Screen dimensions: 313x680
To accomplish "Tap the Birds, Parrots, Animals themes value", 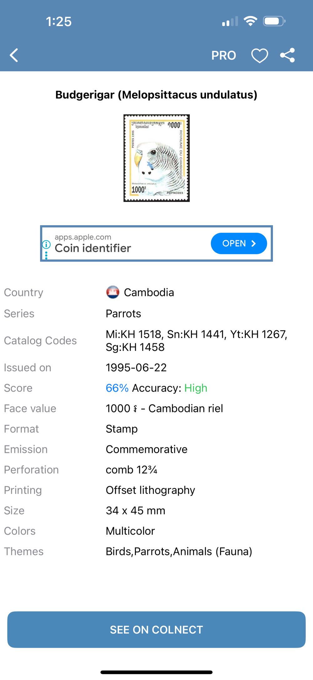I will 179,551.
